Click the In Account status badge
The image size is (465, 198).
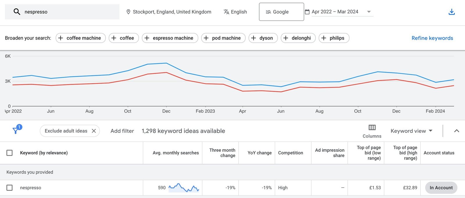click(441, 188)
